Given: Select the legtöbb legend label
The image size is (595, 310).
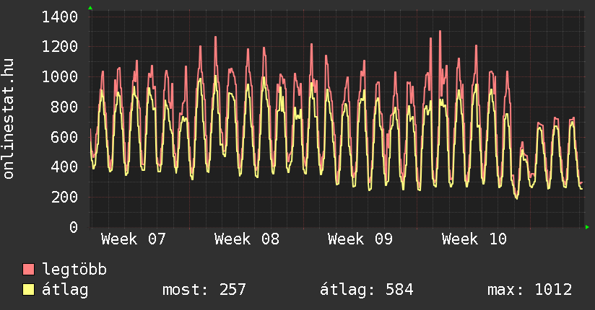Looking at the screenshot, I should [75, 270].
